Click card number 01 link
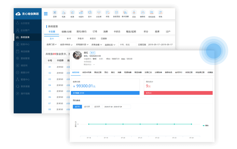 [50, 67]
